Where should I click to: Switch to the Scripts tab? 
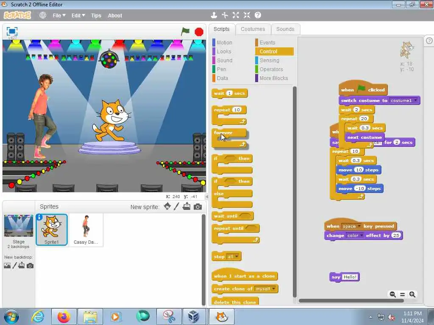tap(221, 29)
